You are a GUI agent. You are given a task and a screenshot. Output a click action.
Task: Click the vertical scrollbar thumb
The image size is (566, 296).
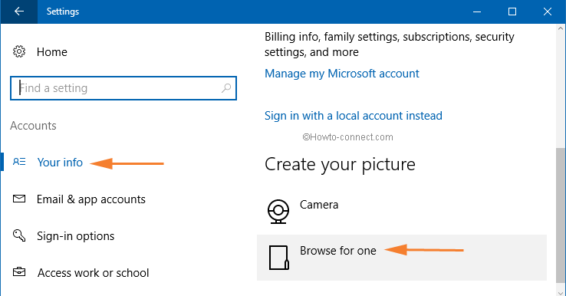pos(561,215)
